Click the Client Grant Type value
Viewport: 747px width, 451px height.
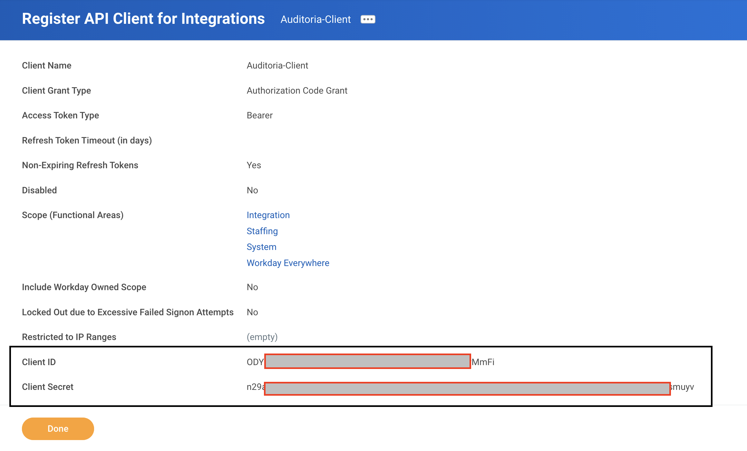[297, 90]
